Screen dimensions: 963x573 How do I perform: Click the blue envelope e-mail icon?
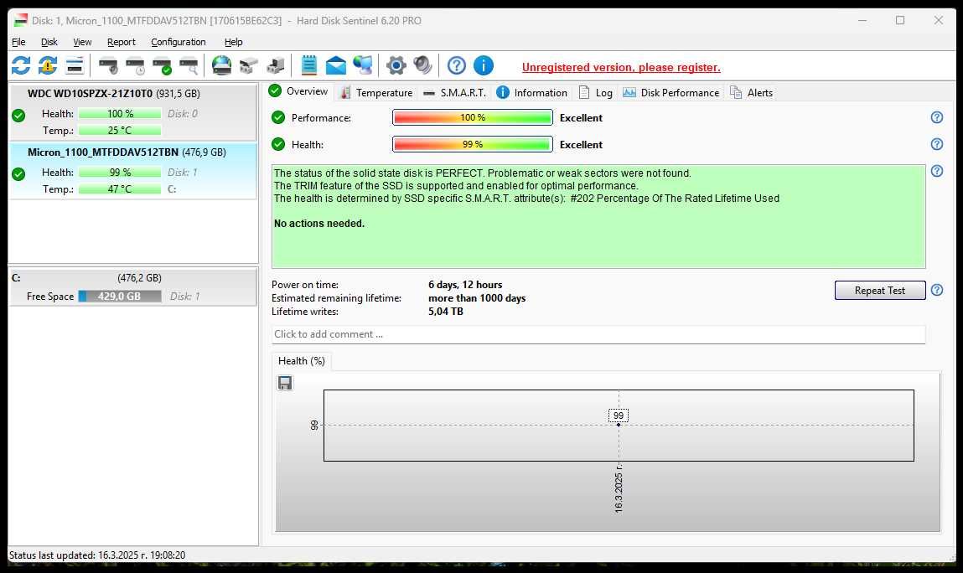coord(335,65)
